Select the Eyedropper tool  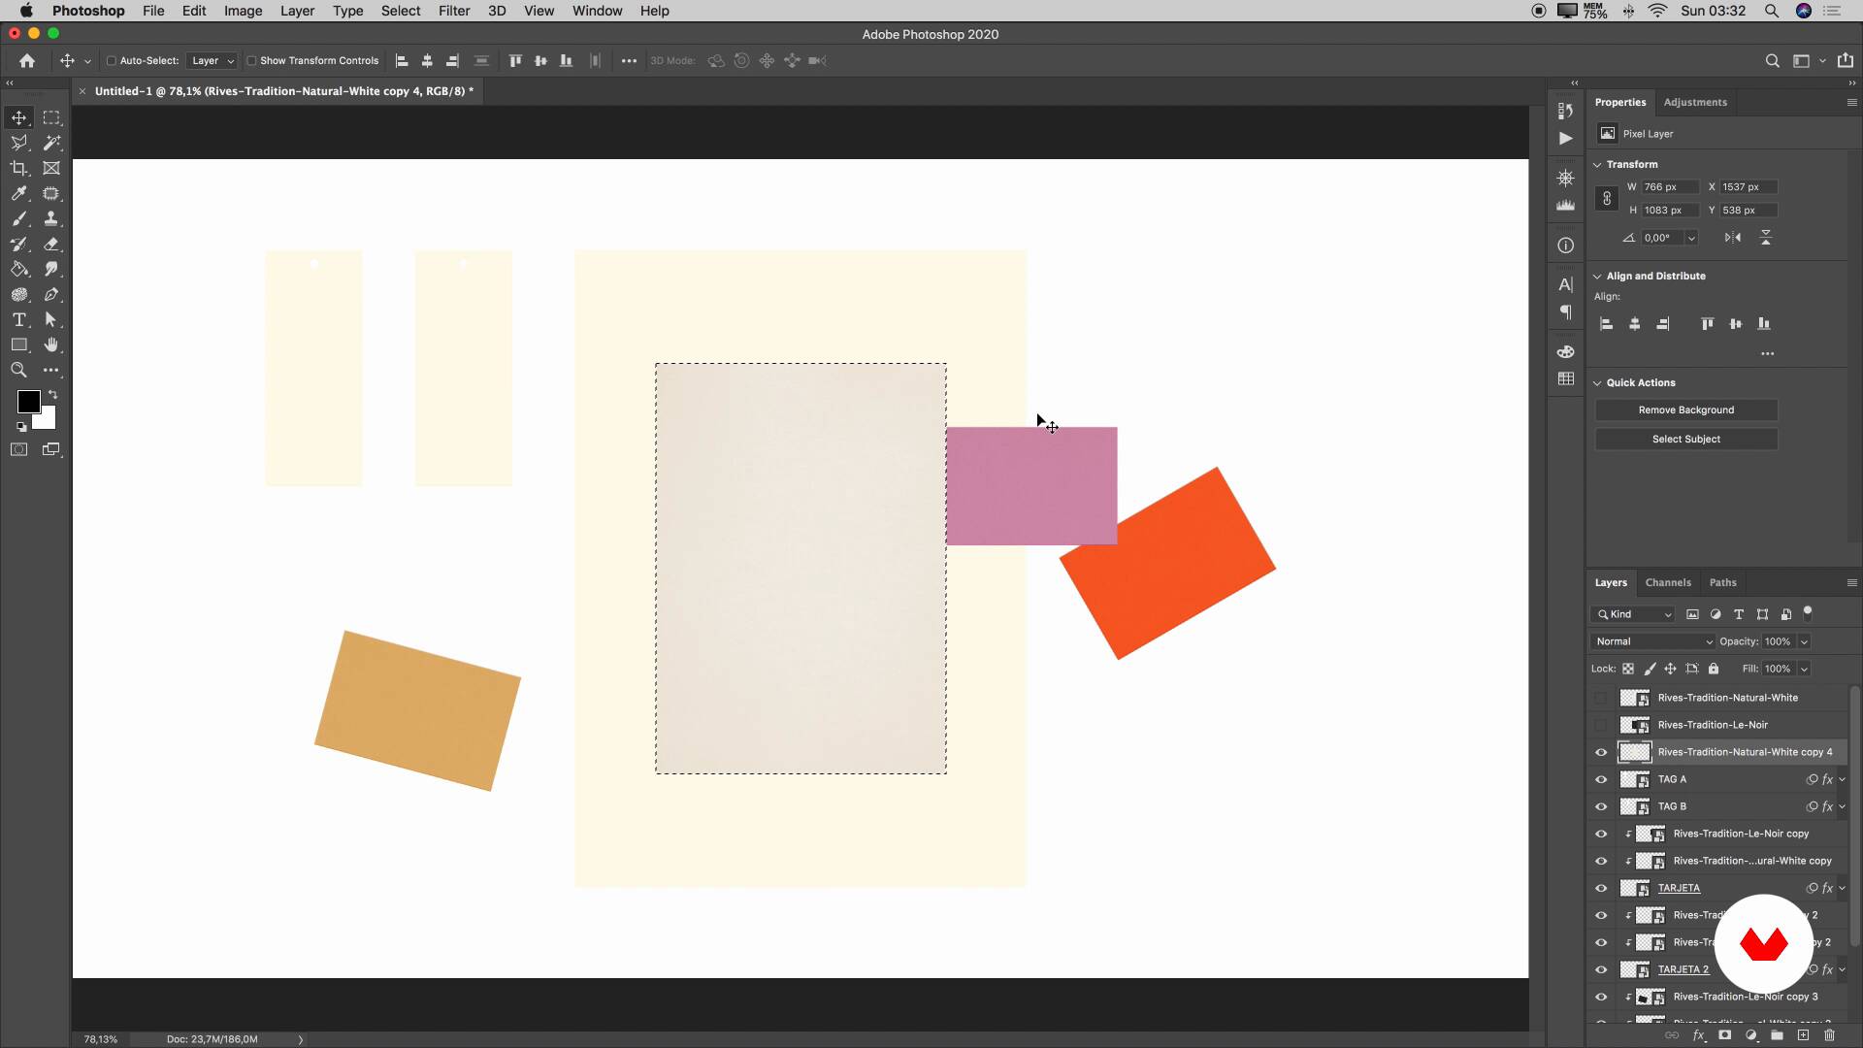pyautogui.click(x=18, y=193)
